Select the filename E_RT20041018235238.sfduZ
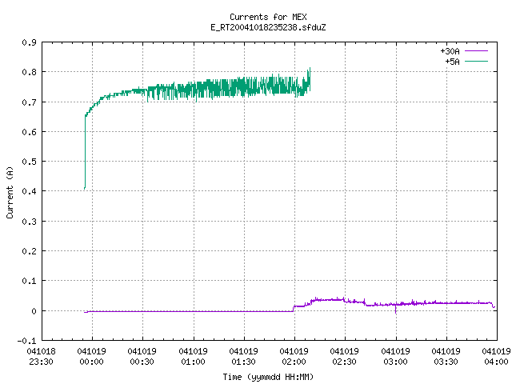 pyautogui.click(x=268, y=27)
